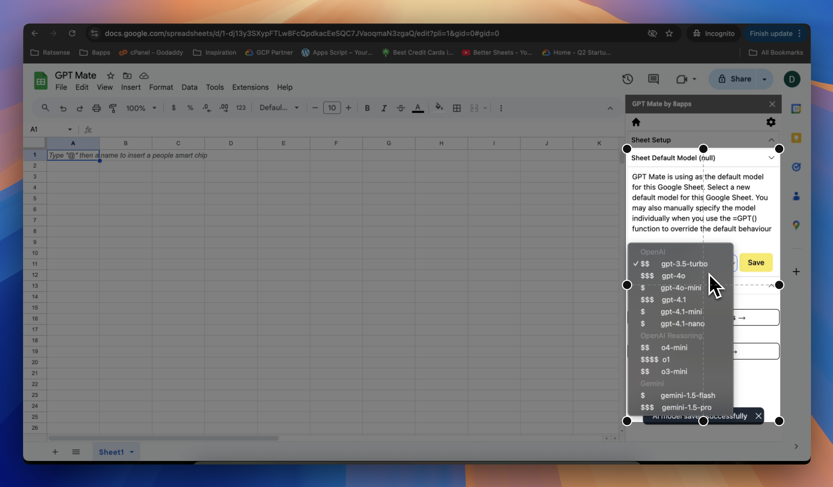
Task: Decrease font size with minus button
Action: tap(315, 108)
